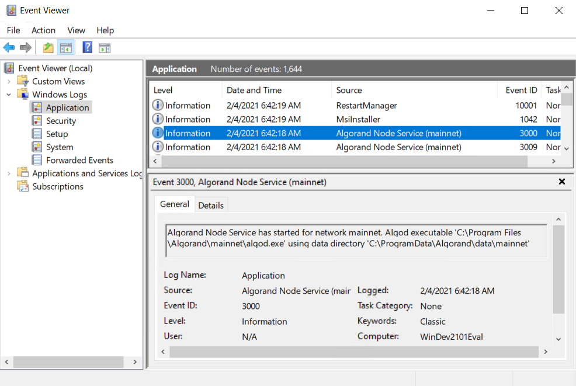Click the event list horizontal scroll left arrow
Image resolution: width=576 pixels, height=386 pixels.
click(155, 161)
